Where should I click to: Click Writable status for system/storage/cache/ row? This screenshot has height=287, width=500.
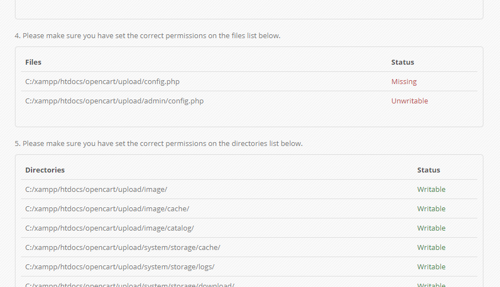431,248
